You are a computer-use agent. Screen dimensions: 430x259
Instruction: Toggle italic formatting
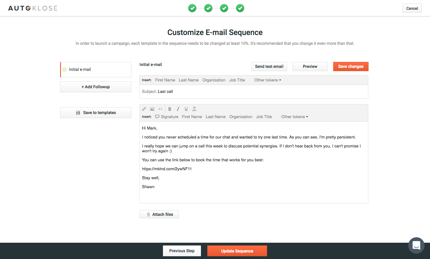(x=178, y=109)
